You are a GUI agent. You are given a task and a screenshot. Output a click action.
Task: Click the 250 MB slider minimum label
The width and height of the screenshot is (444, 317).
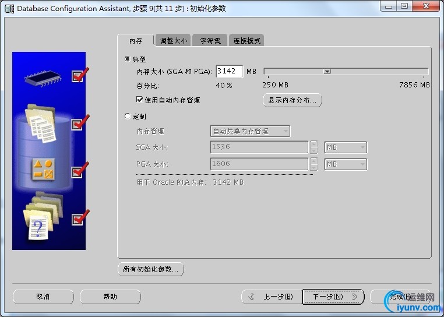pos(275,84)
